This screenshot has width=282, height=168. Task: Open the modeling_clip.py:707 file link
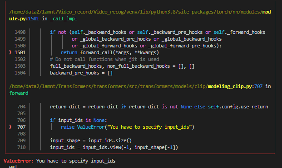click(235, 86)
